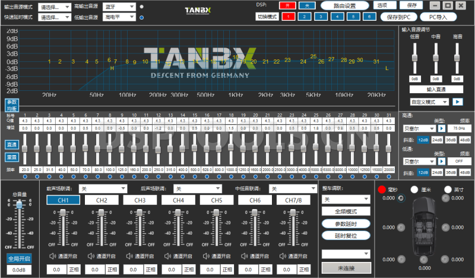The height and width of the screenshot is (278, 475).
Task: Click the CH6 speaker icon
Action: coord(245,256)
